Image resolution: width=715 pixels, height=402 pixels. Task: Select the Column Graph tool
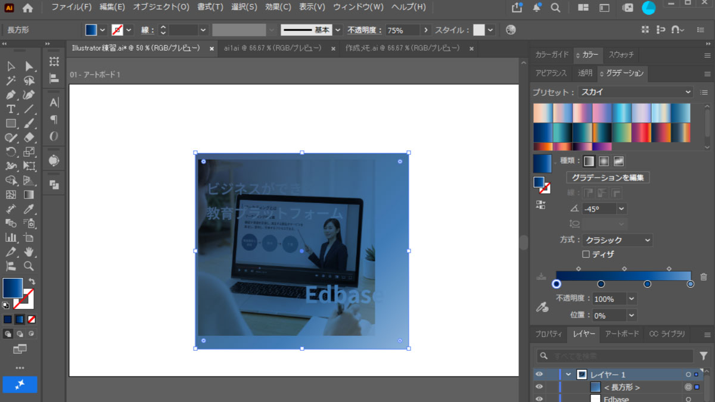11,238
